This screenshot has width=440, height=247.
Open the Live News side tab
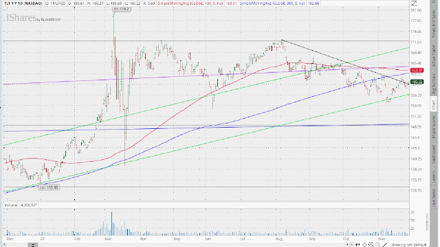point(434,198)
